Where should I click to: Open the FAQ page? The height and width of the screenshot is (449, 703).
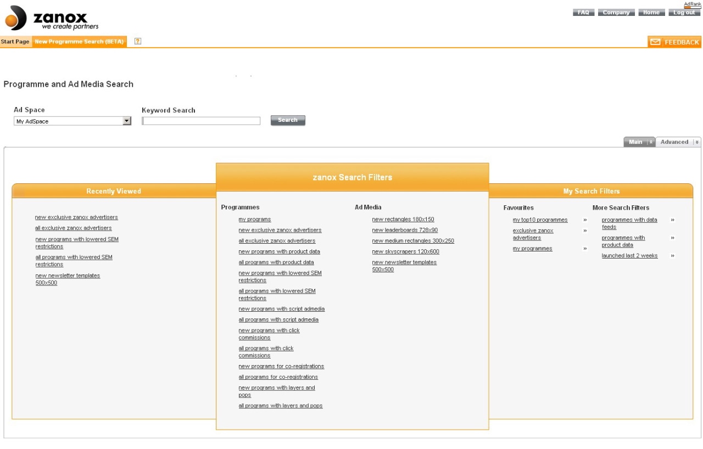[x=583, y=13]
